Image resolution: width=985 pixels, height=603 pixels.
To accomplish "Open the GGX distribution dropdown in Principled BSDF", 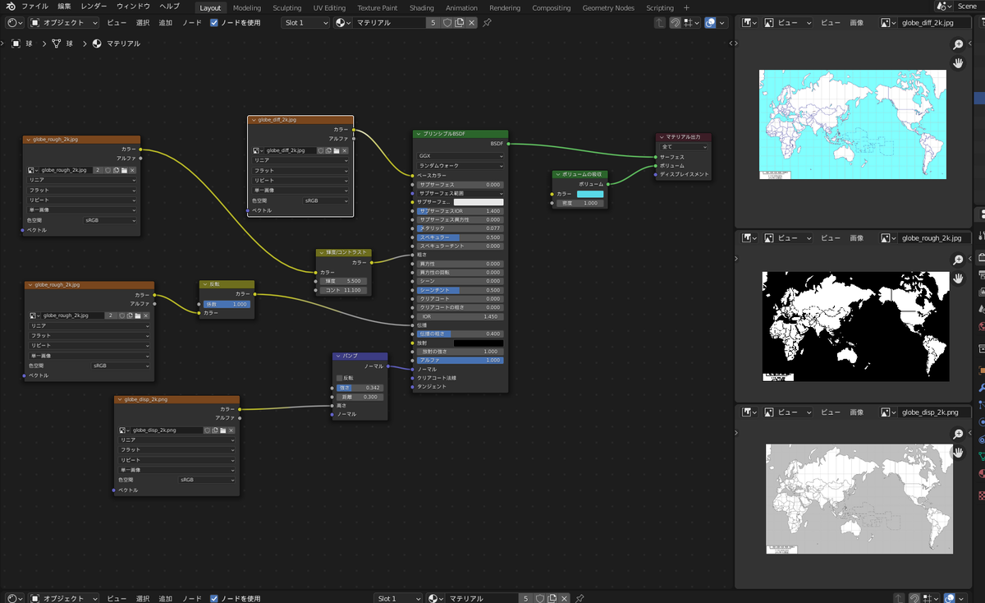I will [x=458, y=156].
